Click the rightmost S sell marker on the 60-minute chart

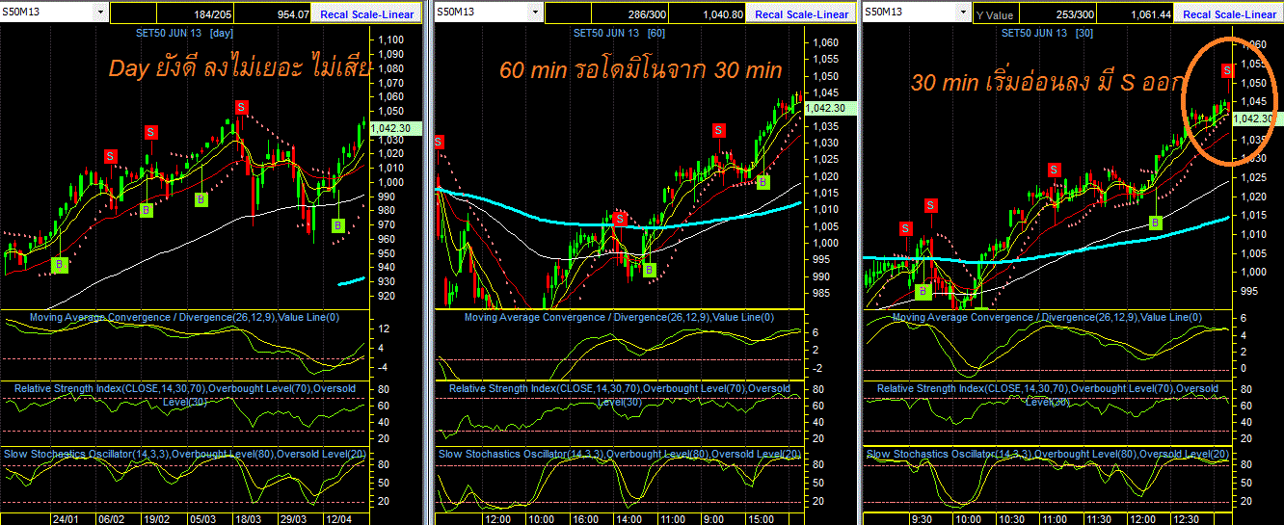pos(719,131)
